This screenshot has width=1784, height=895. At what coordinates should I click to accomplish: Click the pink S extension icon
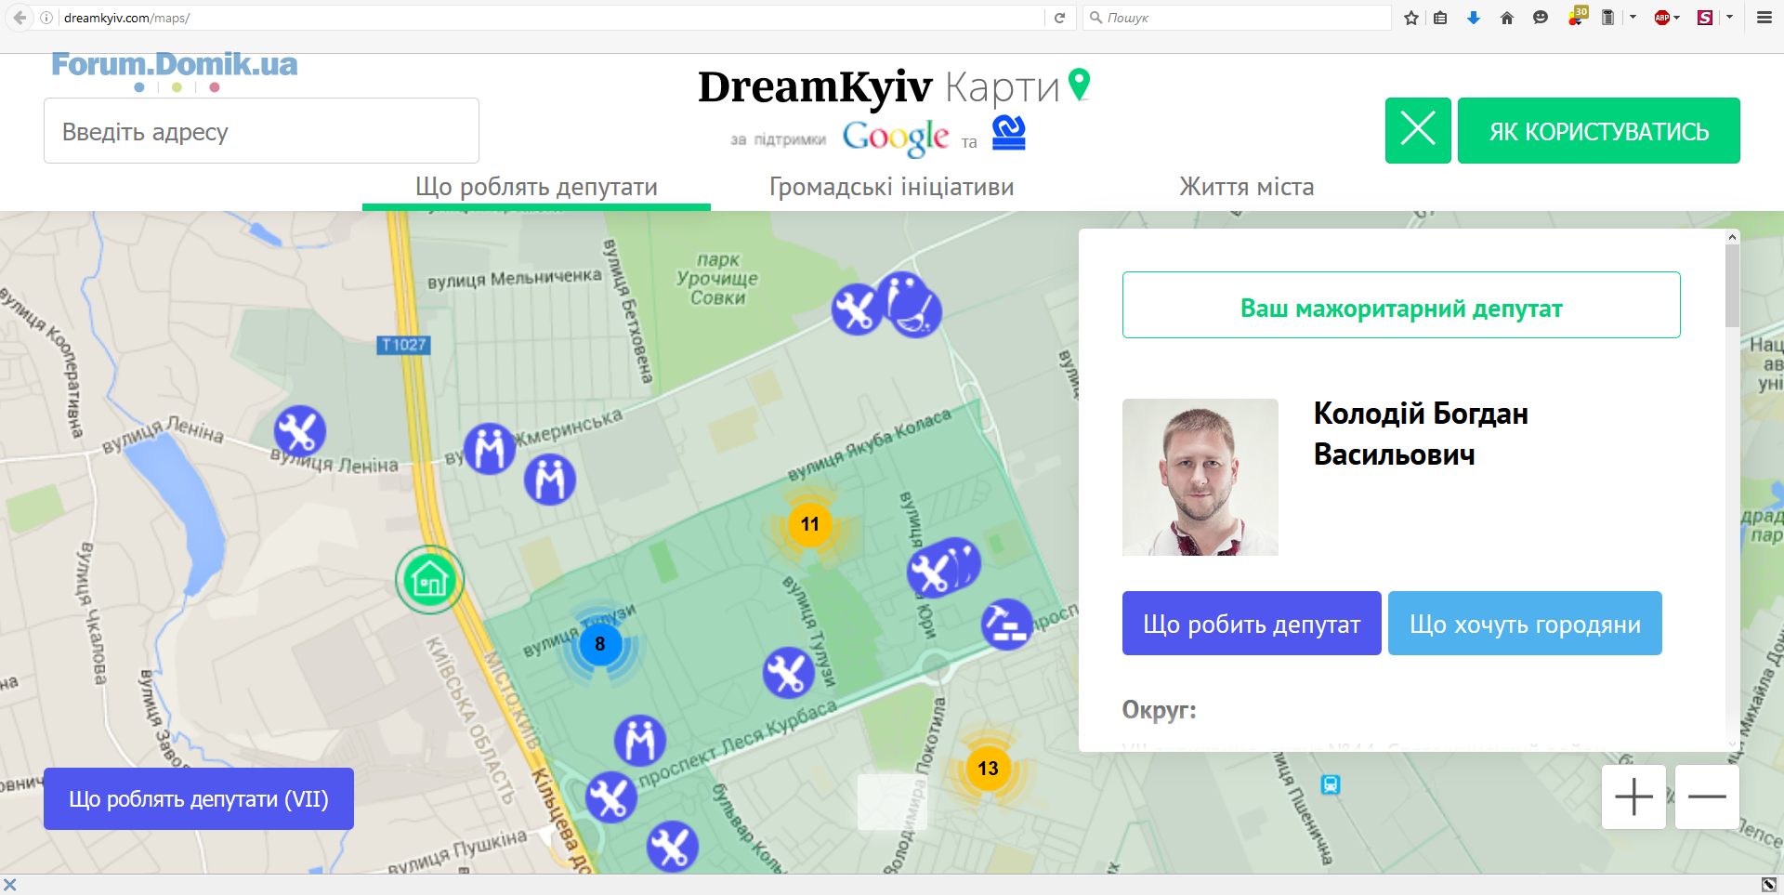click(1705, 18)
